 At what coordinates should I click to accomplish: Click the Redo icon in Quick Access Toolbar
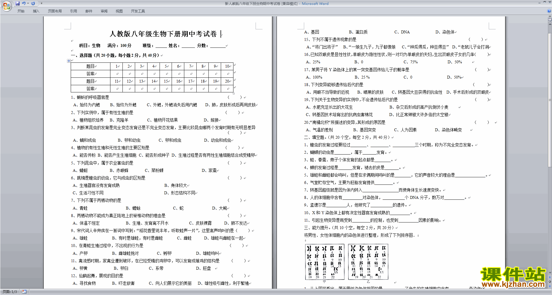pyautogui.click(x=33, y=3)
